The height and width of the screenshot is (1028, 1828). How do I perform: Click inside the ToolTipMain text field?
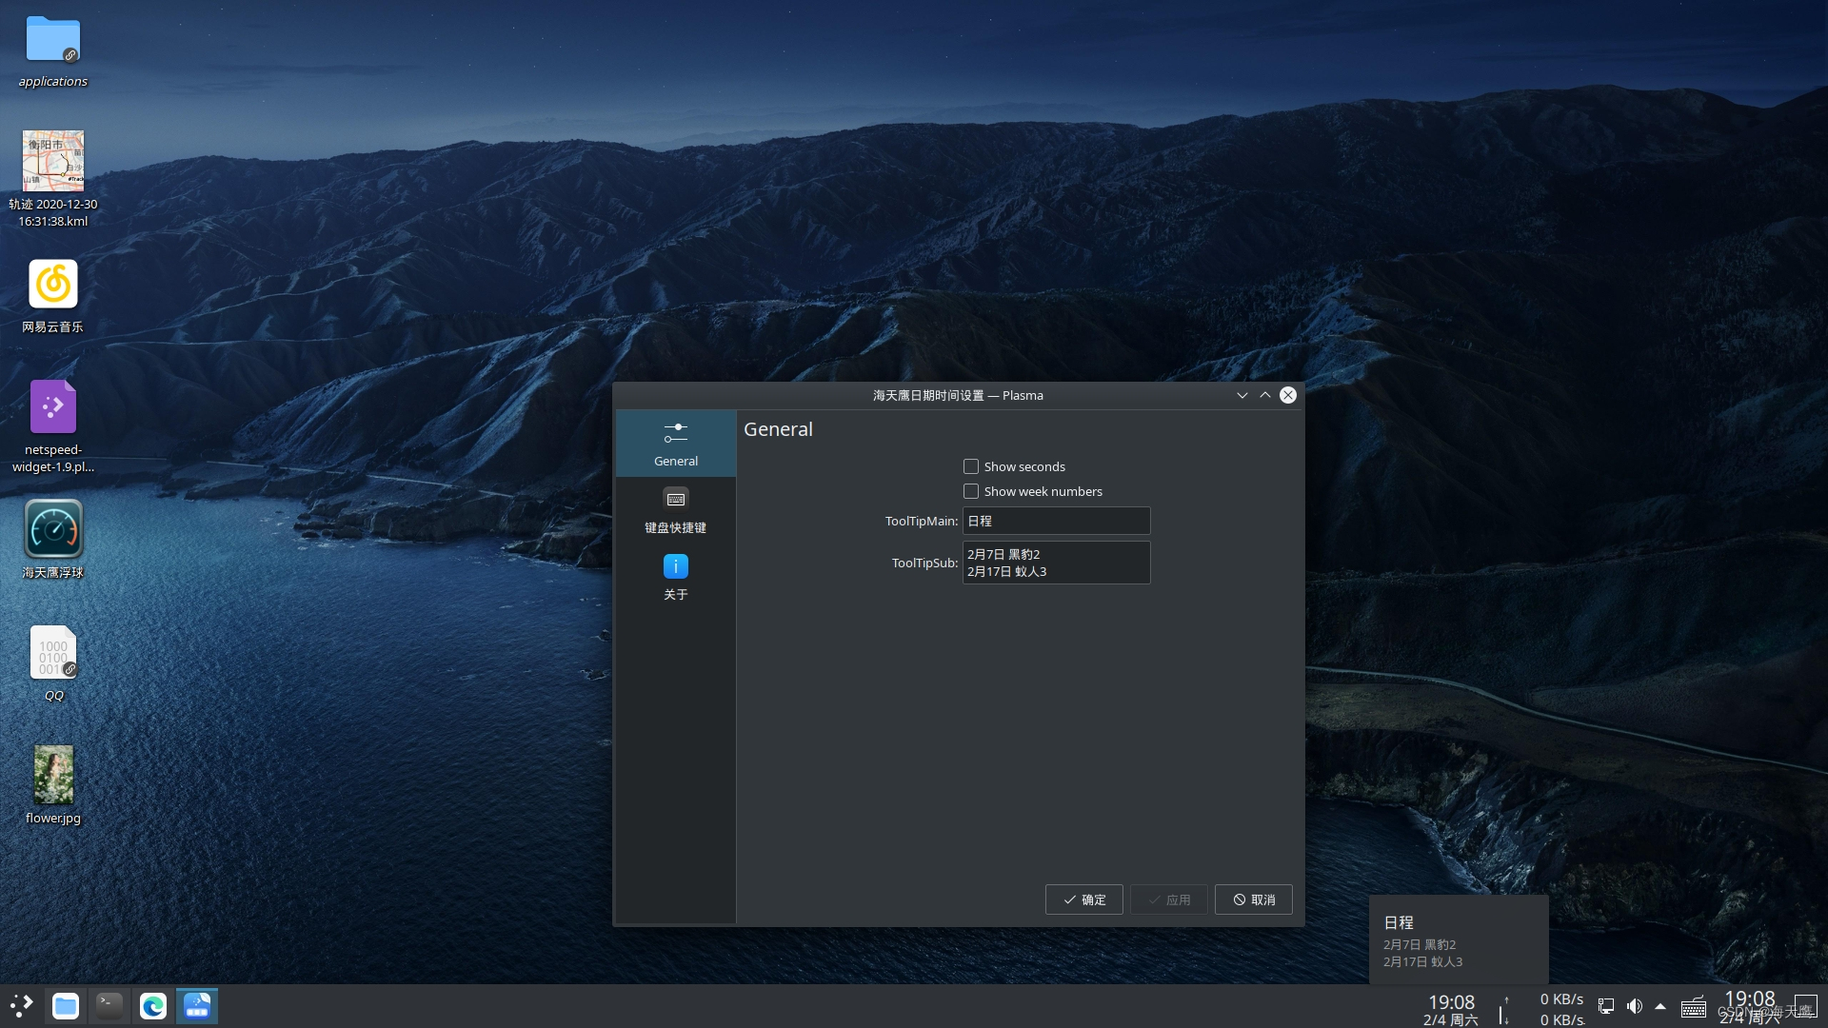pos(1057,521)
